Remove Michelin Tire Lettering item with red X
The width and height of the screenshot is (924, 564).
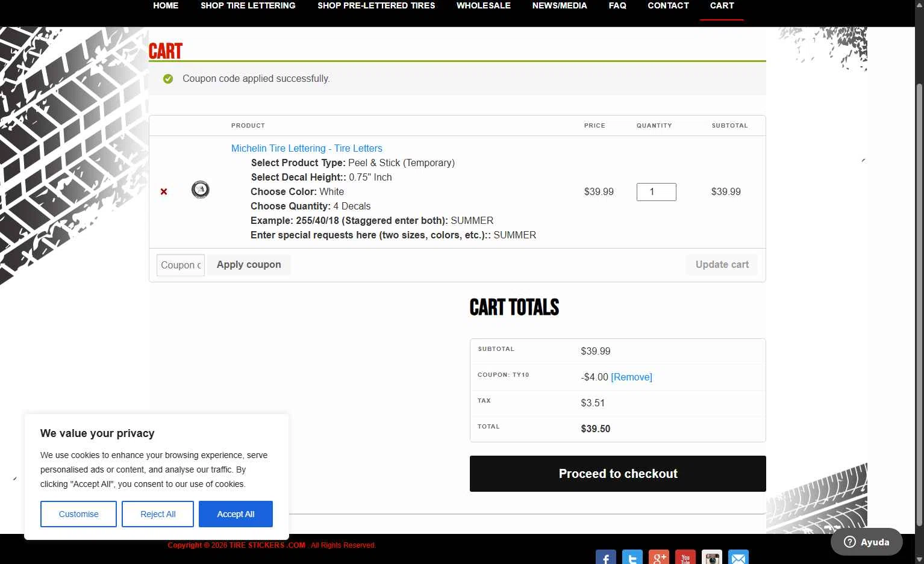[164, 191]
